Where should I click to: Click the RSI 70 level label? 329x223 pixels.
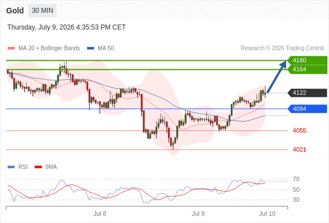(296, 179)
